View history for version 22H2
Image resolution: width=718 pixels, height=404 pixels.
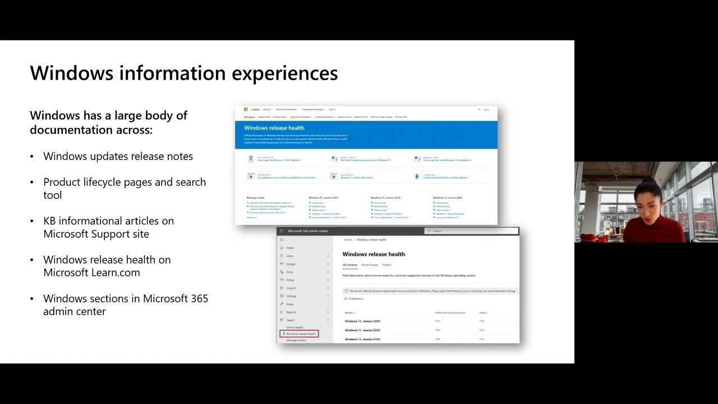point(482,330)
